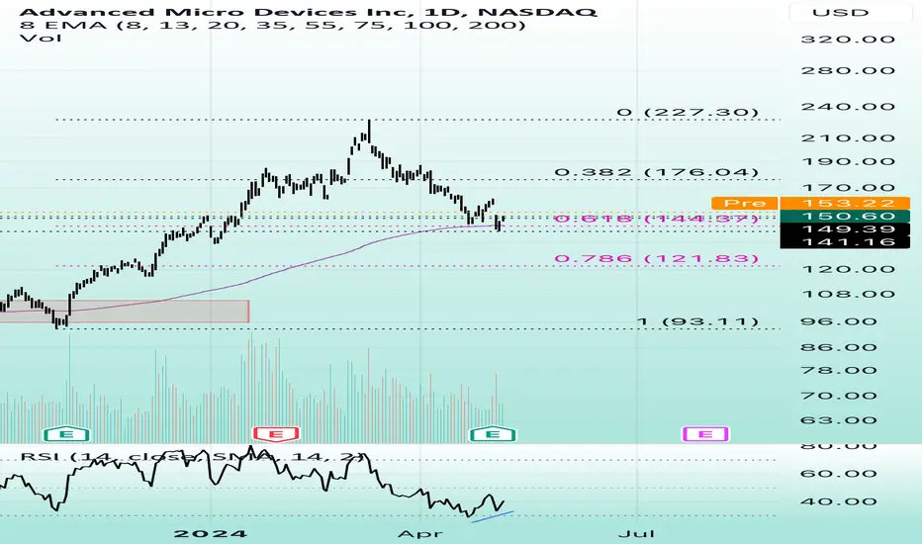Image resolution: width=922 pixels, height=544 pixels.
Task: Click the green earnings E marker near April
Action: [493, 434]
